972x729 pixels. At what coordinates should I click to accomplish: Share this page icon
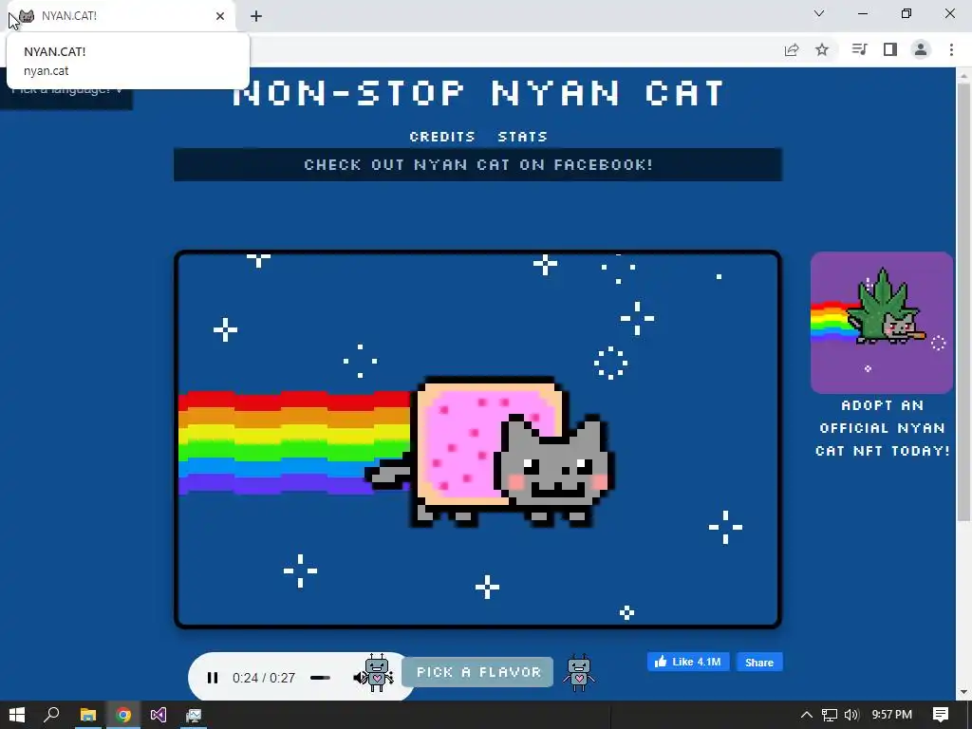point(792,49)
